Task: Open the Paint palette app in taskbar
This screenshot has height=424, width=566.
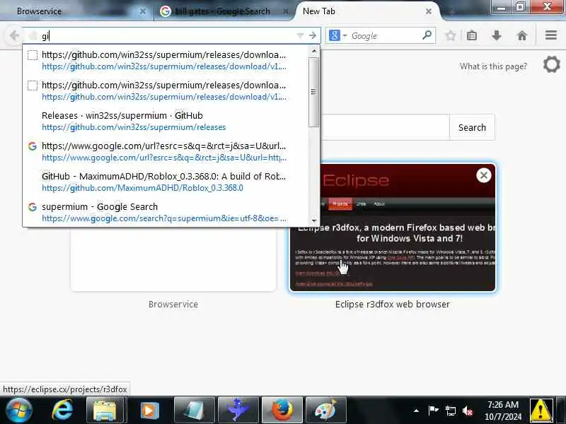Action: 325,410
